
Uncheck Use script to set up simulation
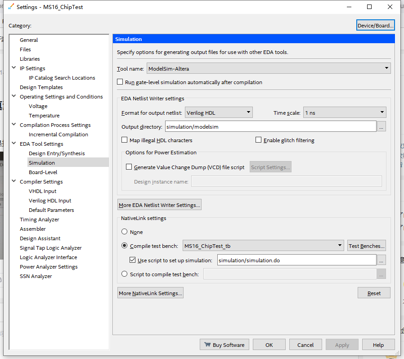(133, 260)
